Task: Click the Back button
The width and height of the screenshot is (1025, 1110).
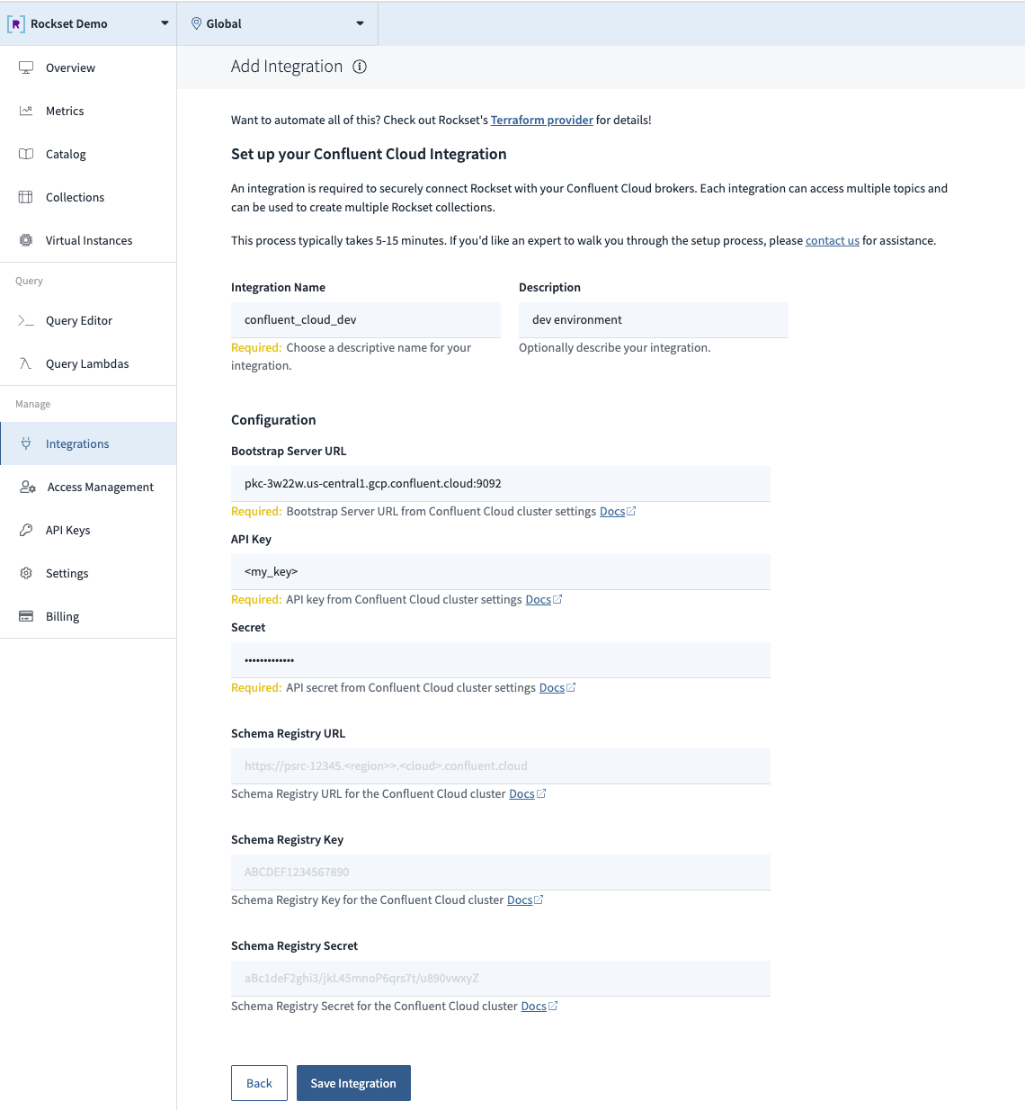Action: click(259, 1083)
